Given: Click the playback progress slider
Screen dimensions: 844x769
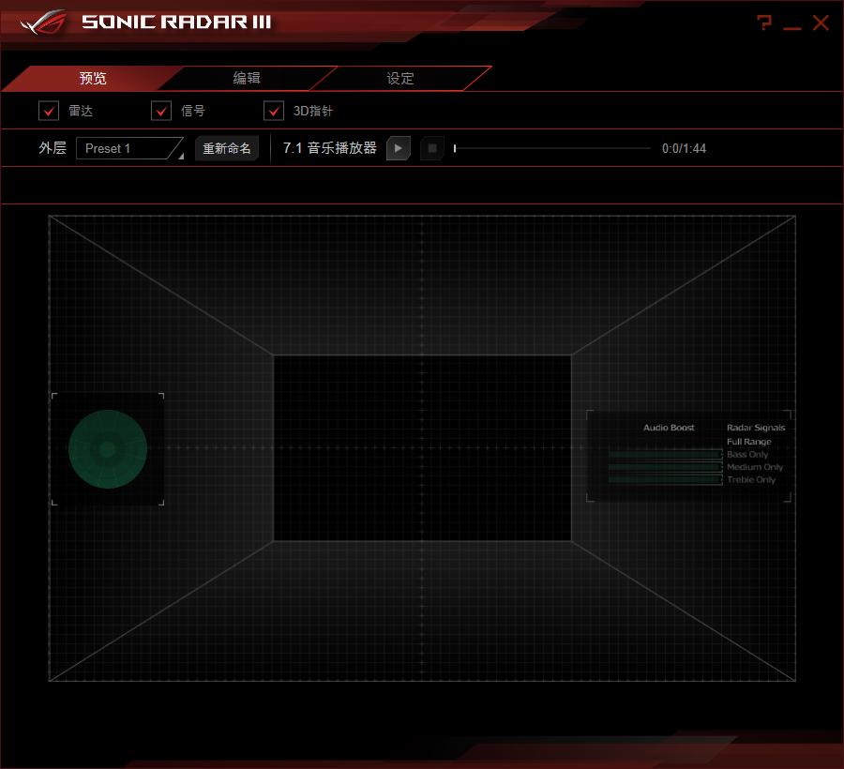Looking at the screenshot, I should (x=552, y=148).
